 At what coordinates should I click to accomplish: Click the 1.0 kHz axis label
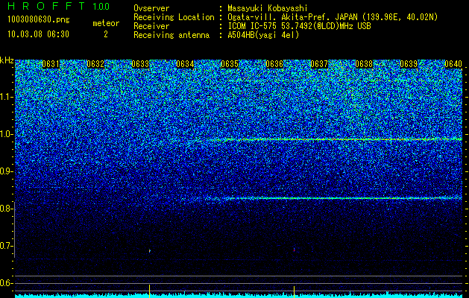(x=5, y=134)
